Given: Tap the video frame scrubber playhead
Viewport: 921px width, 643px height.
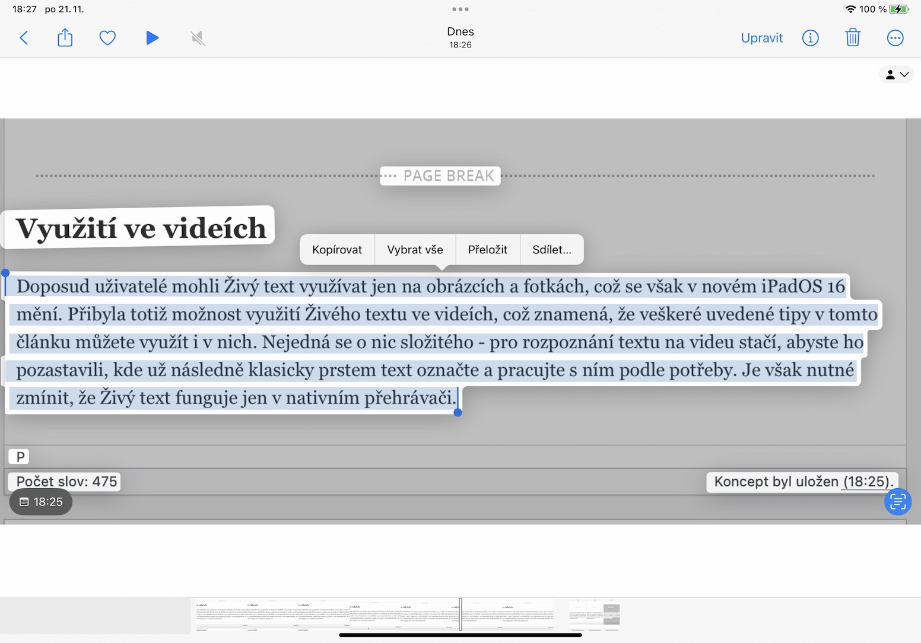Looking at the screenshot, I should click(x=460, y=614).
